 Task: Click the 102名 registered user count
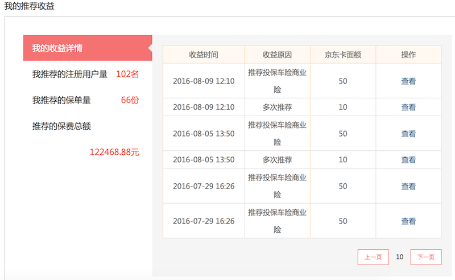click(127, 74)
